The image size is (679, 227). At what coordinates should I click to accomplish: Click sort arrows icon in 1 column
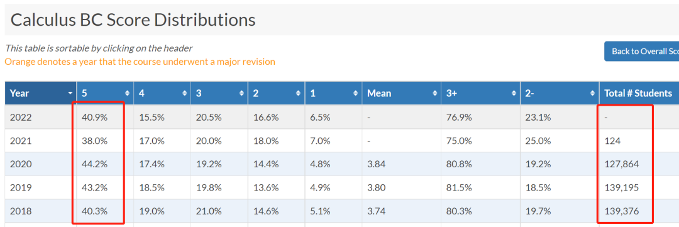(x=355, y=93)
